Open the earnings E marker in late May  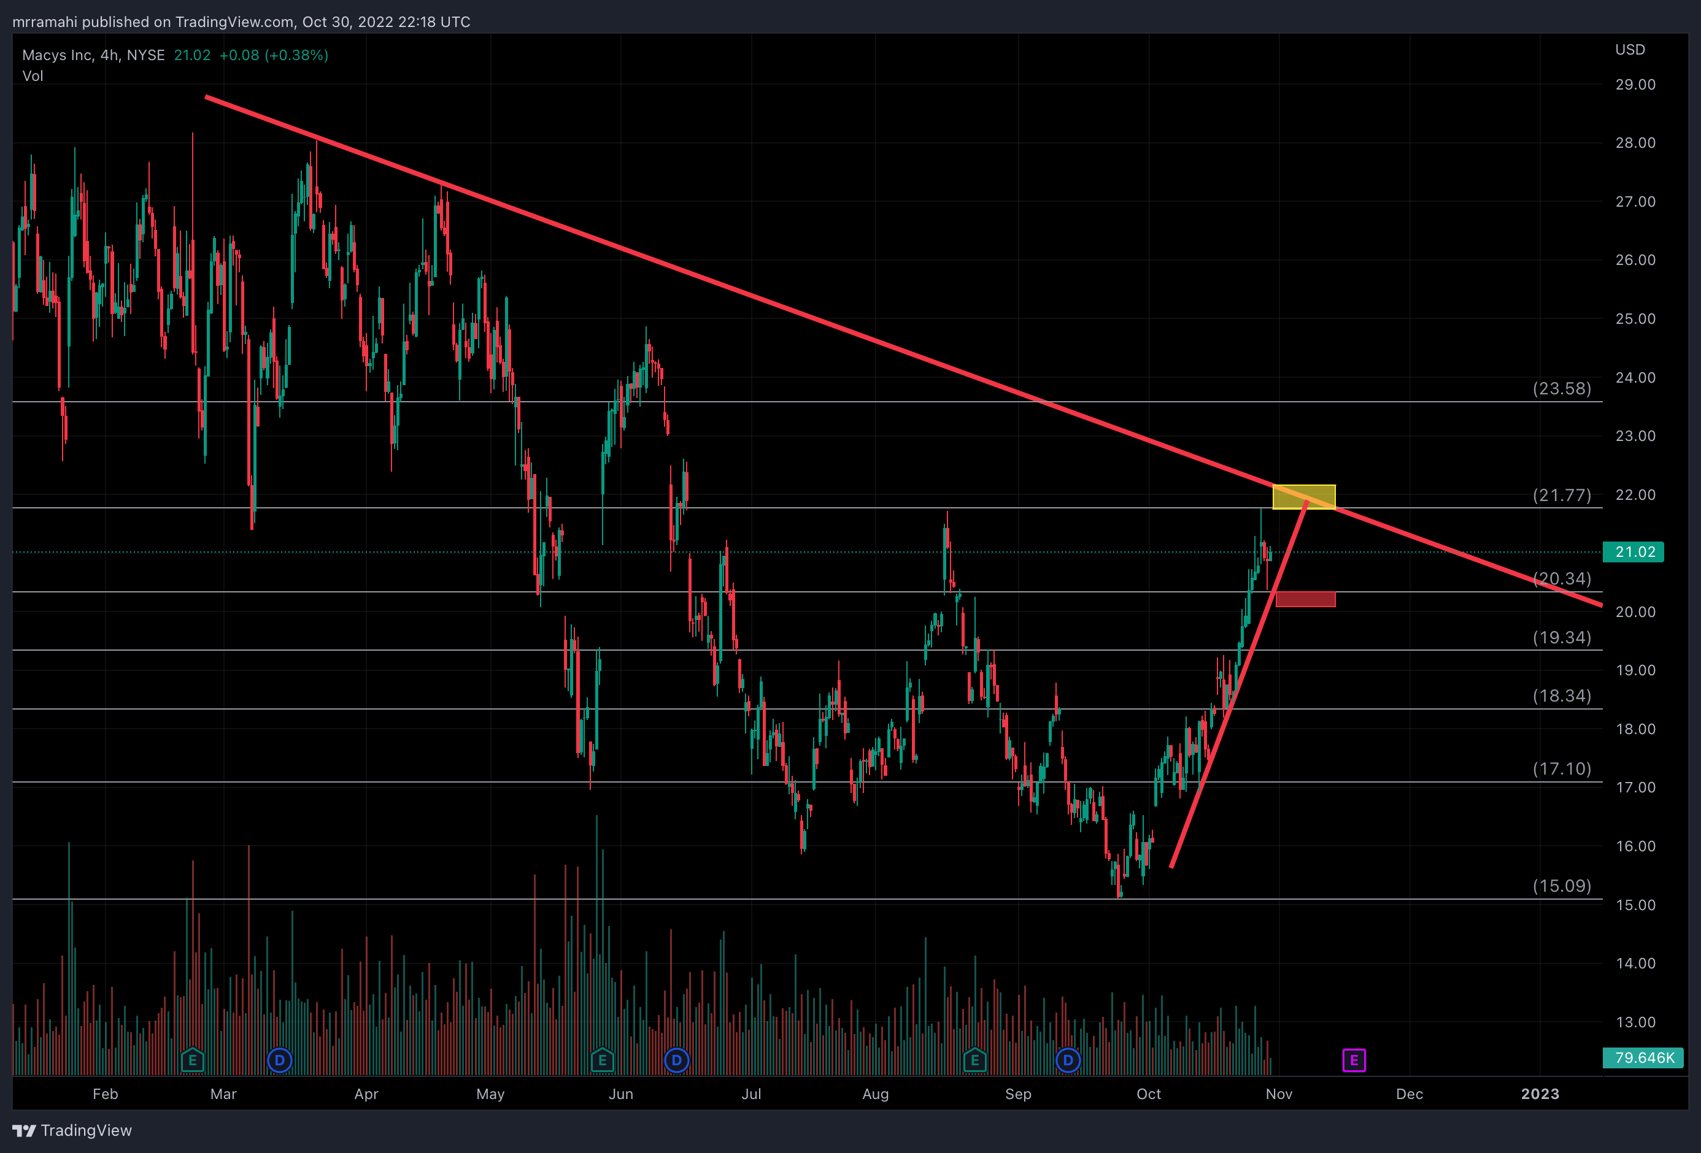tap(601, 1060)
